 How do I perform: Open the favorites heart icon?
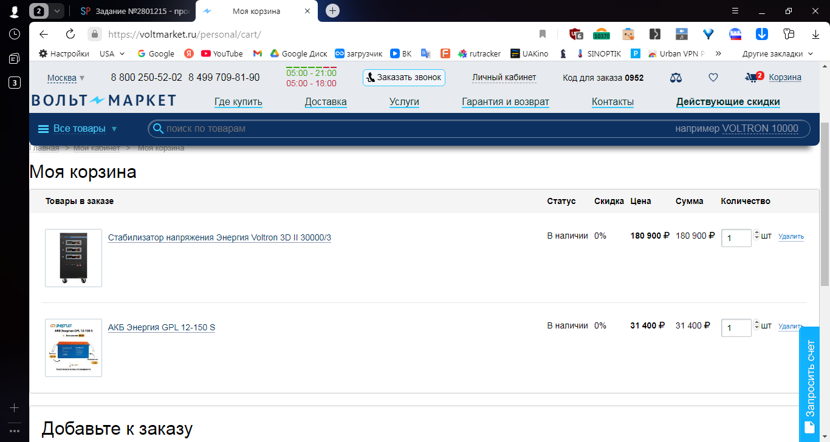(713, 78)
